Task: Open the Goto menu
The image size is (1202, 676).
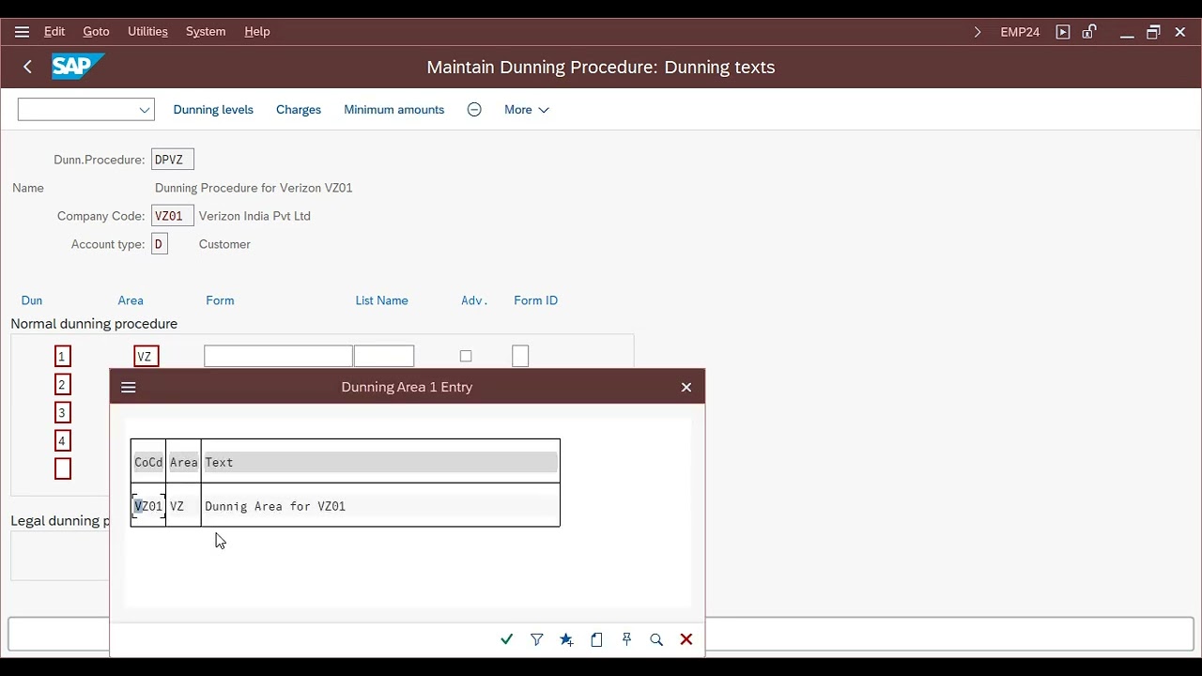Action: 96,32
